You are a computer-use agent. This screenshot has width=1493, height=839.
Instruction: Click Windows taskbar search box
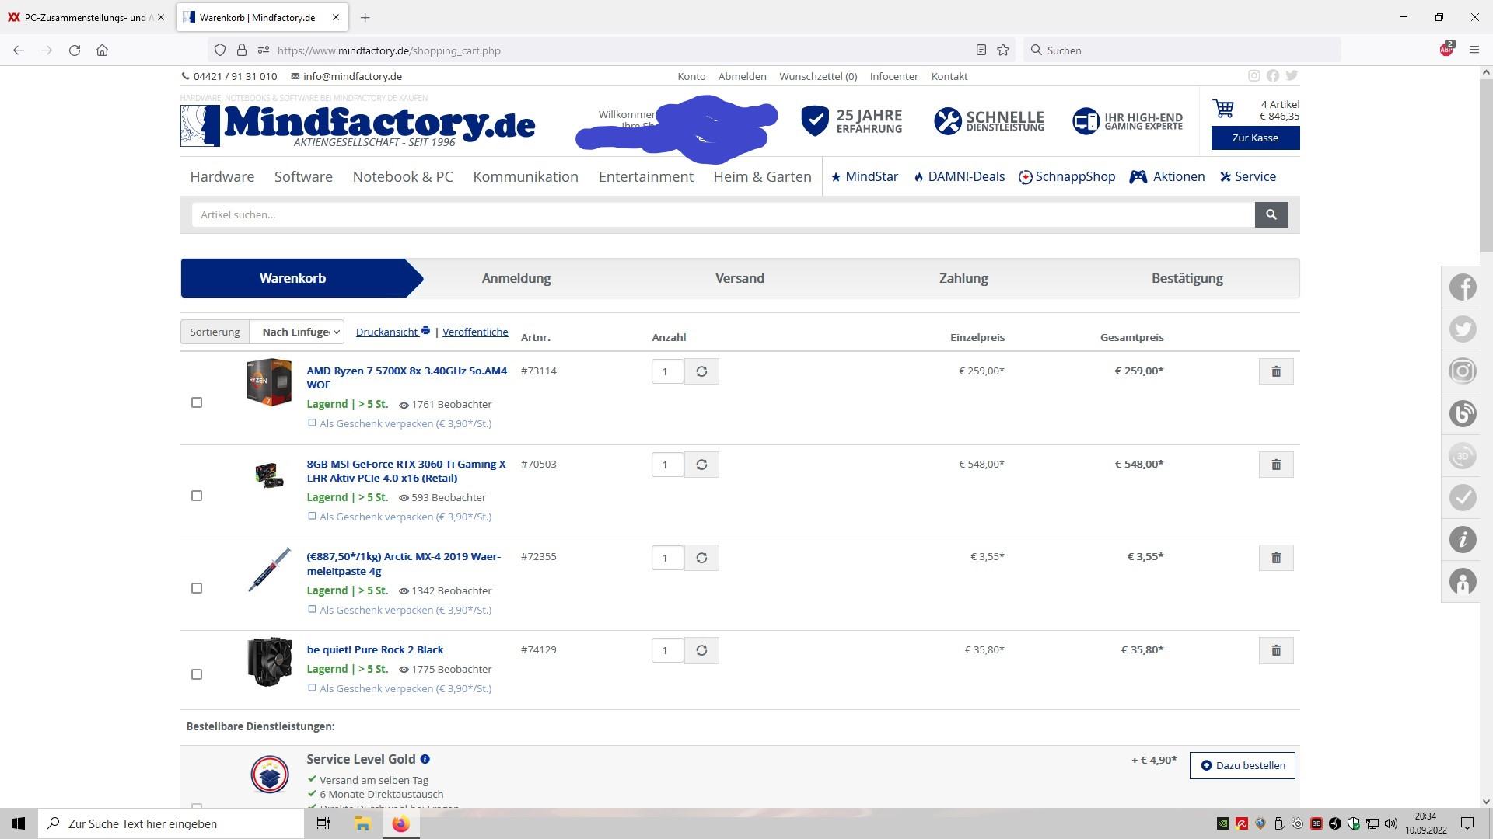[x=171, y=823]
